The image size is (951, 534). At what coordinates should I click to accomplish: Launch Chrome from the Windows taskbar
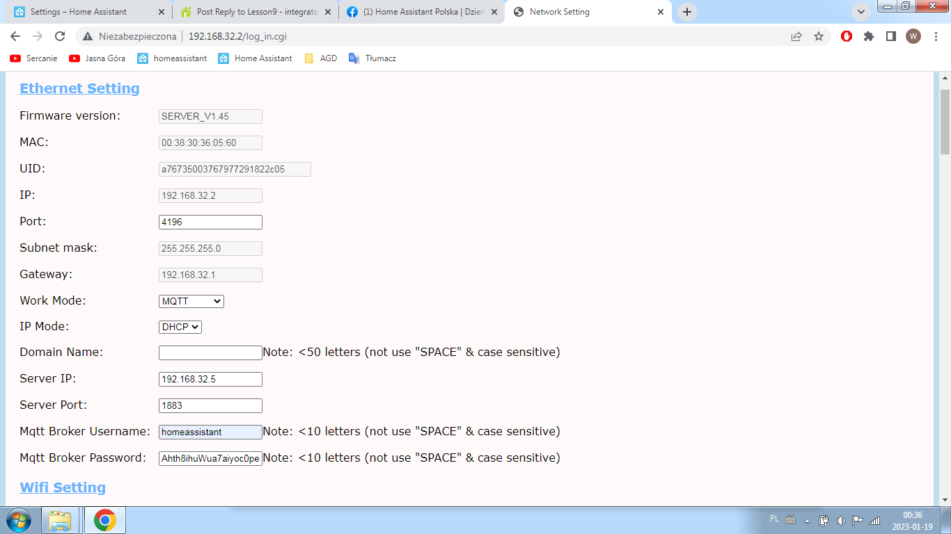(x=104, y=520)
